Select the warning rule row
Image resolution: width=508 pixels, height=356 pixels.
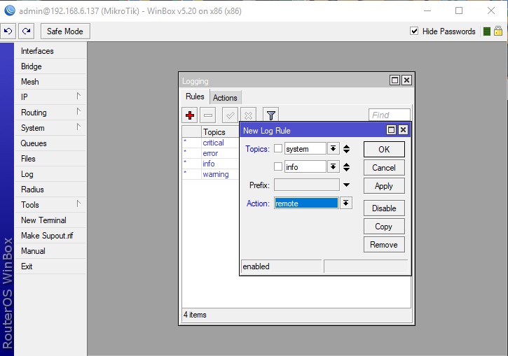coord(211,174)
